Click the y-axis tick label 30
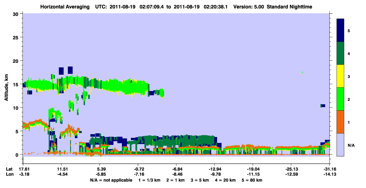 [16, 14]
